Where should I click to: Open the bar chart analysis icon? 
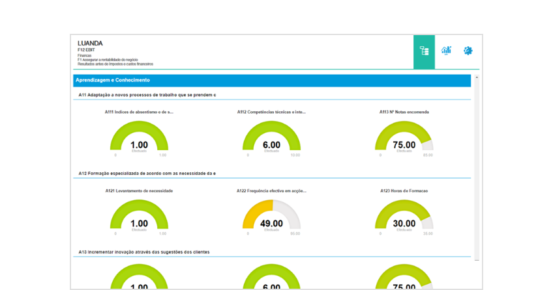446,51
